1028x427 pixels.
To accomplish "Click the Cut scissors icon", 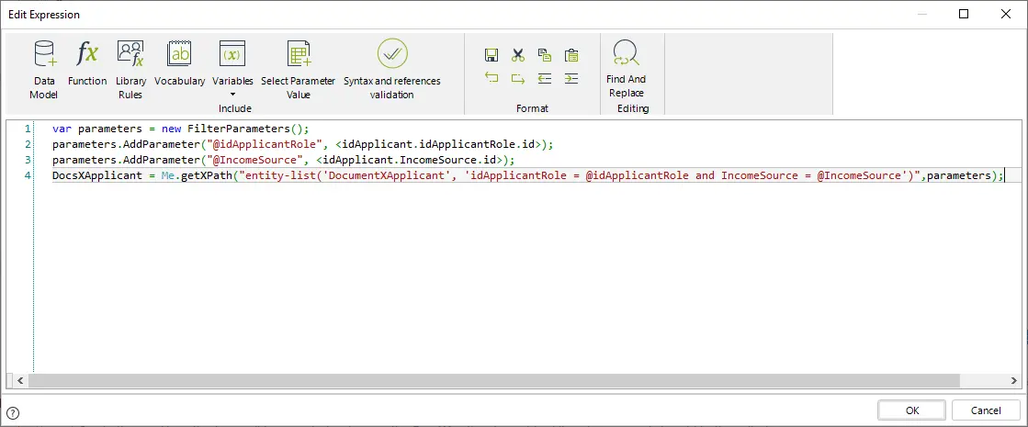I will pos(518,55).
